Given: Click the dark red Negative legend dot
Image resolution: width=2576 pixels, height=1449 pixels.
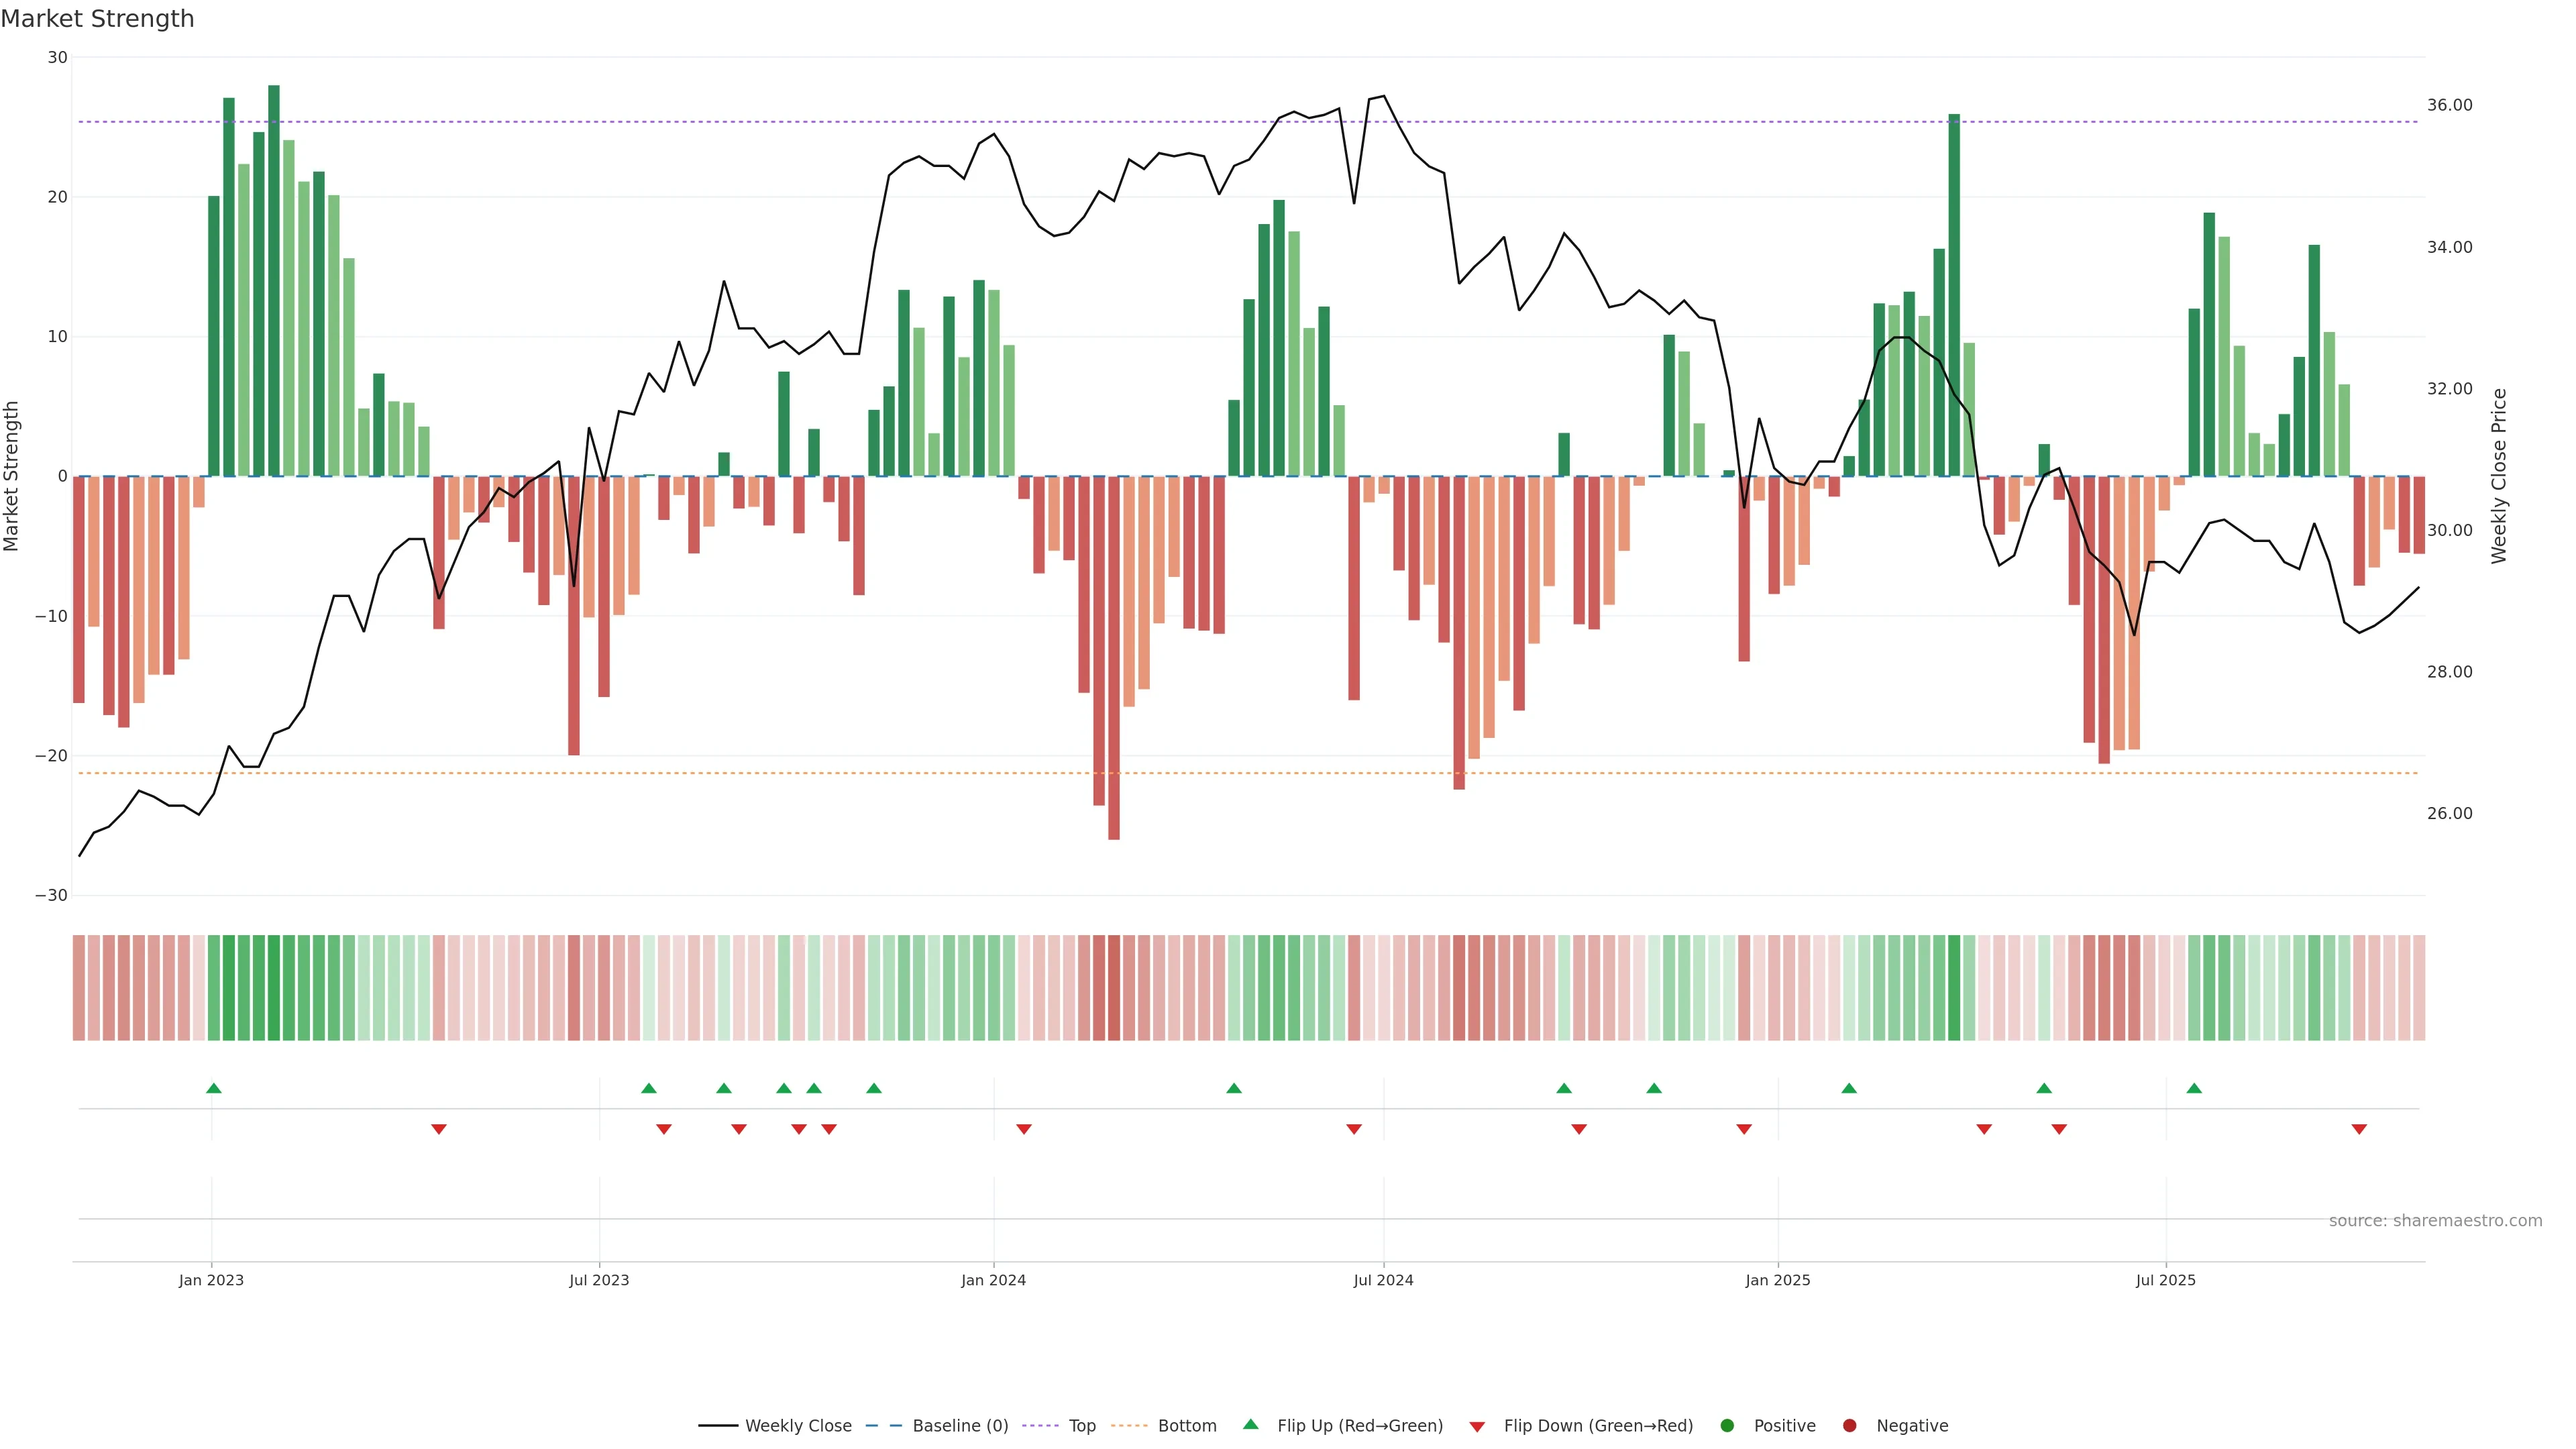Looking at the screenshot, I should [1849, 1426].
